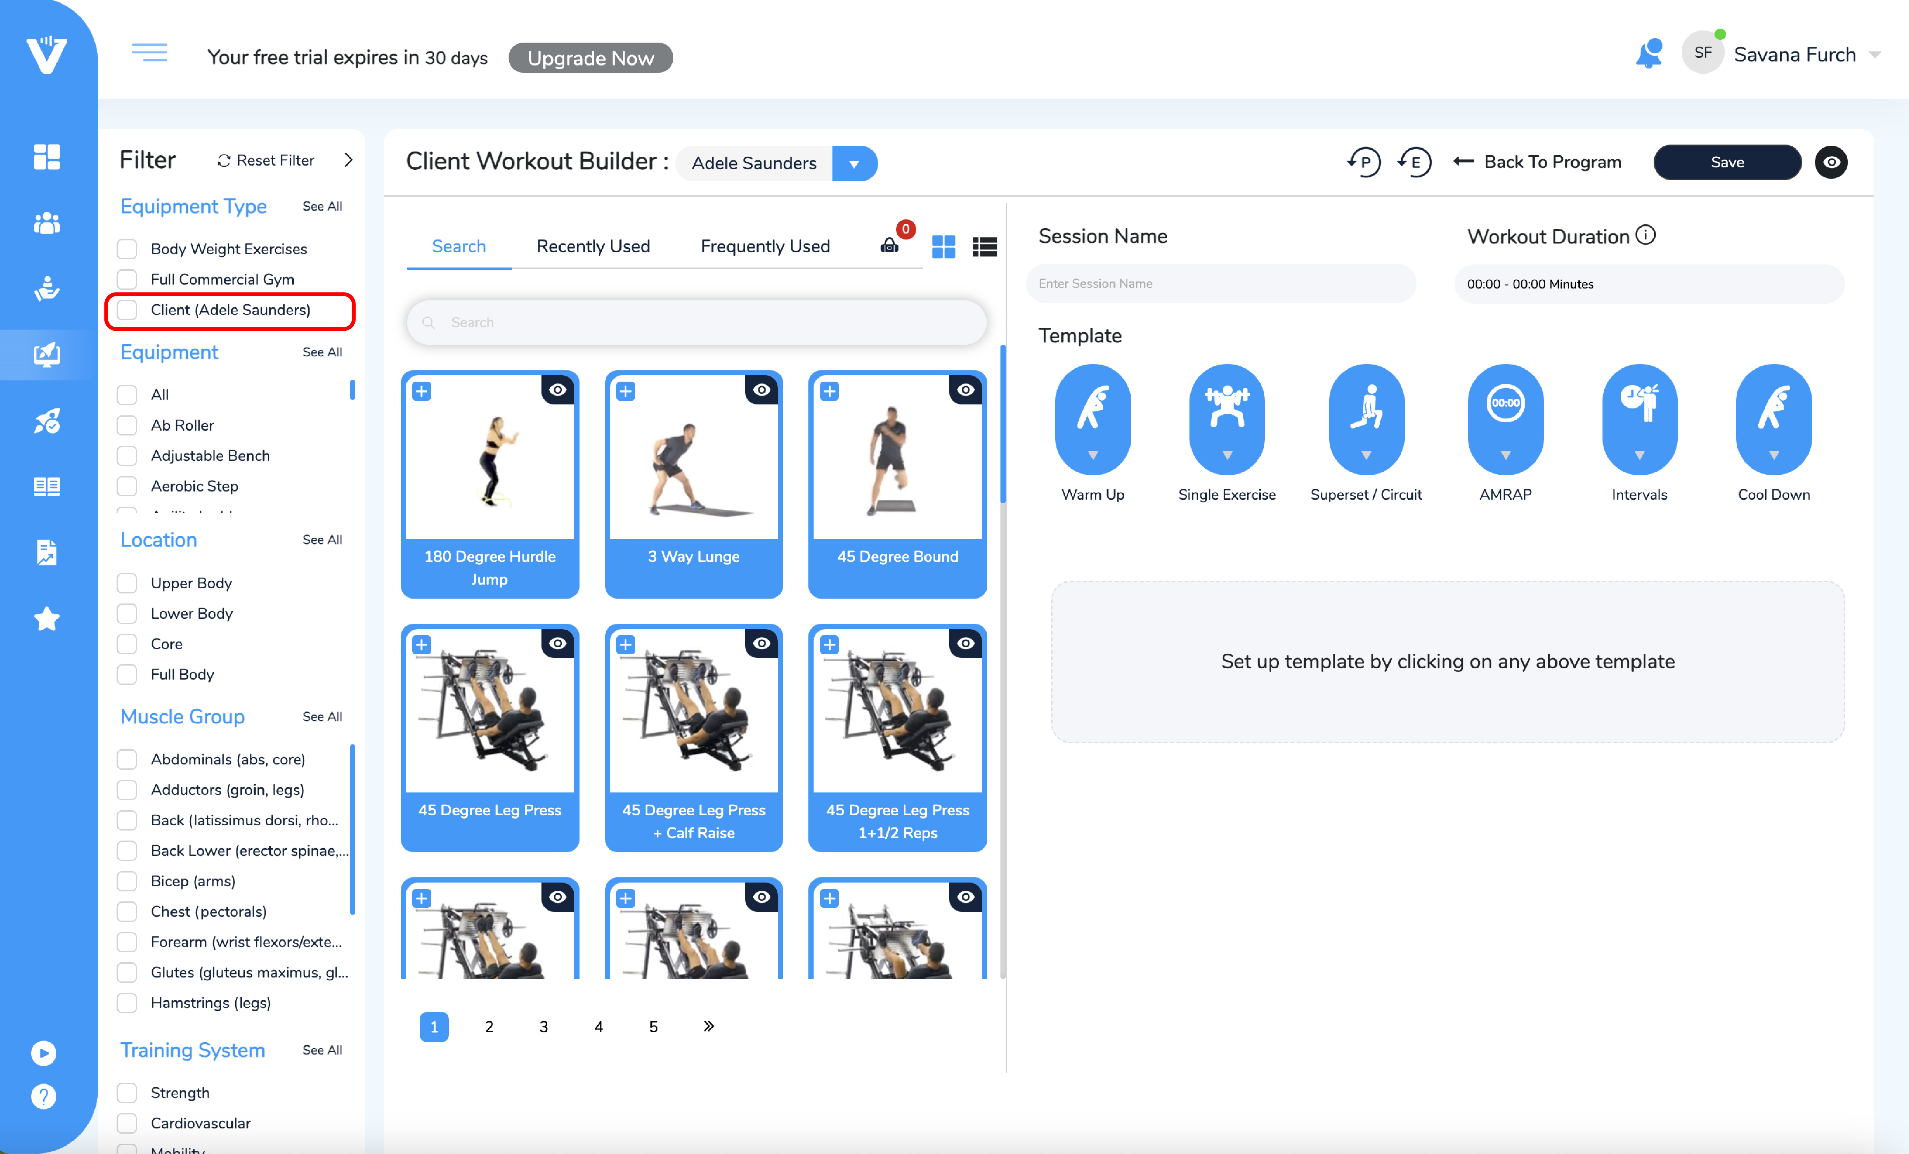Add 45 Degree Leg Press + Calf Raise
Screen dimensions: 1909x1154
(625, 644)
